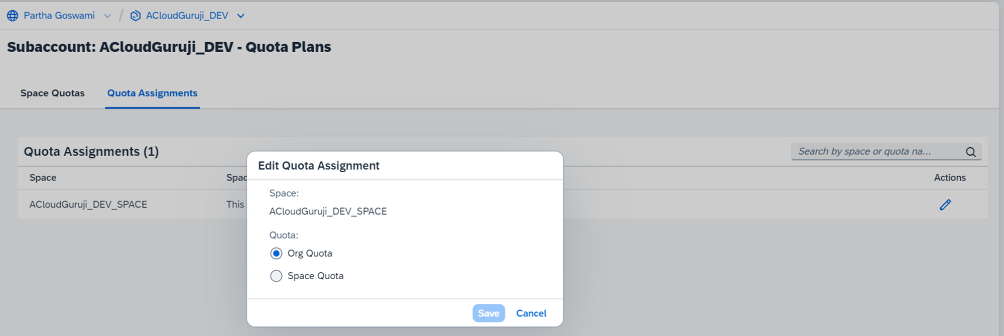Click the globe icon beside Partha Goswami

tap(13, 16)
